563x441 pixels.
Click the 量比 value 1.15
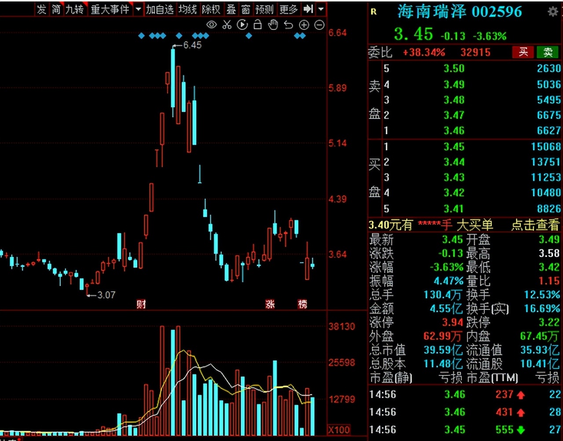(x=549, y=281)
